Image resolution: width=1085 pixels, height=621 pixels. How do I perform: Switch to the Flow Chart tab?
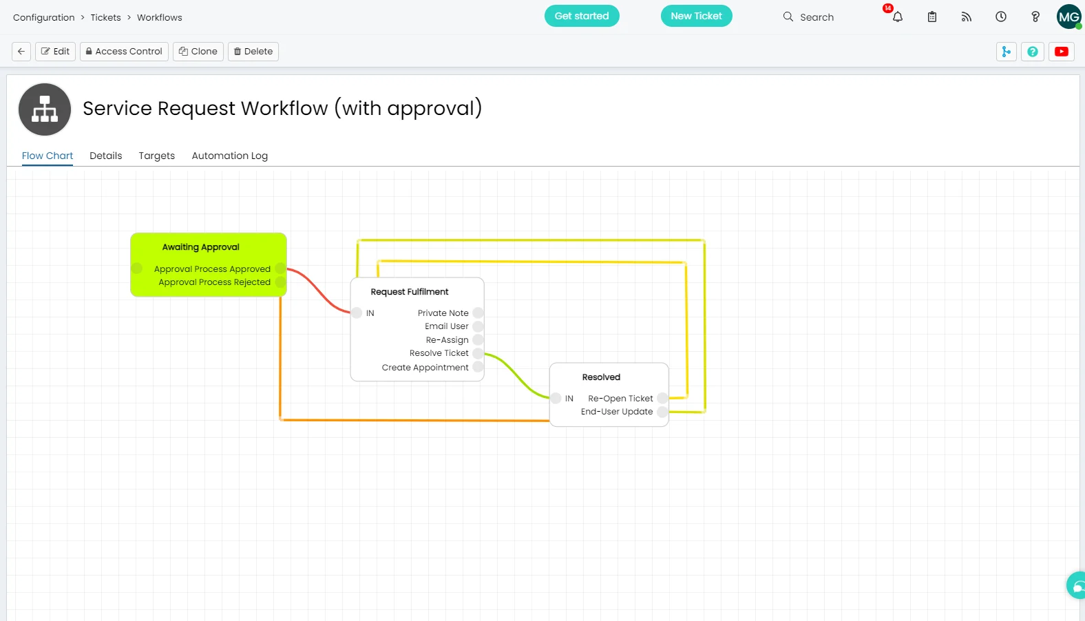tap(48, 156)
